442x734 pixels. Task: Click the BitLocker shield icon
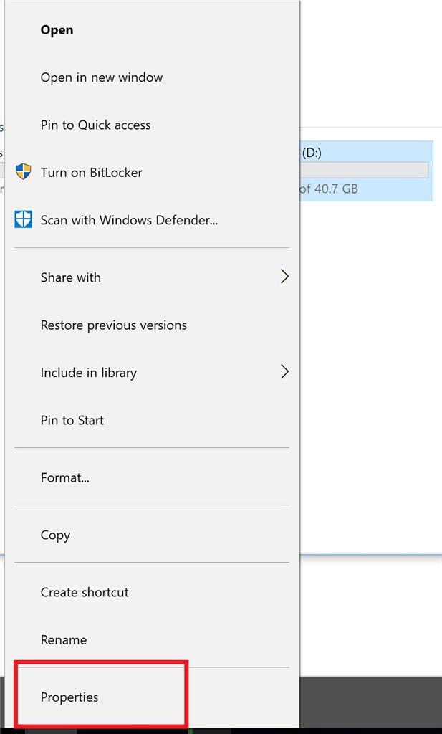pyautogui.click(x=24, y=172)
